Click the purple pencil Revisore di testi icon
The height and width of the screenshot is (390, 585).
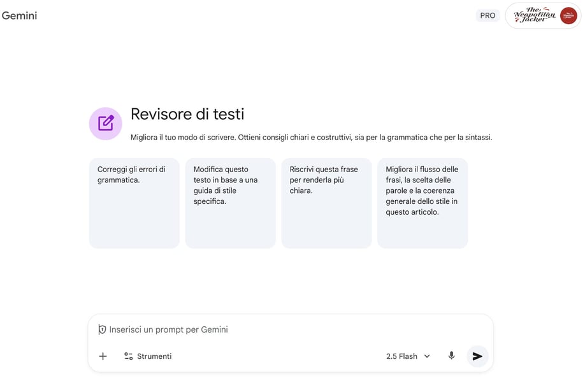point(105,122)
